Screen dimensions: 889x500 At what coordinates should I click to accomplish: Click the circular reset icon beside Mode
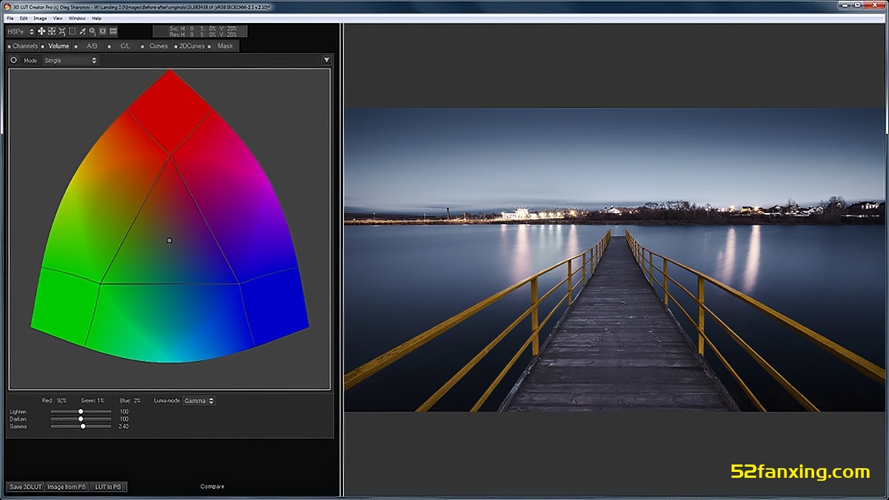[13, 60]
